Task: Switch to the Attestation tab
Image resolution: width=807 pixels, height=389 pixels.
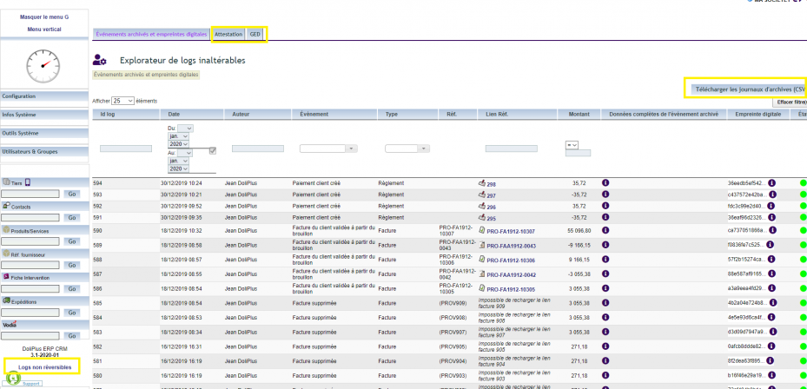Action: (228, 34)
